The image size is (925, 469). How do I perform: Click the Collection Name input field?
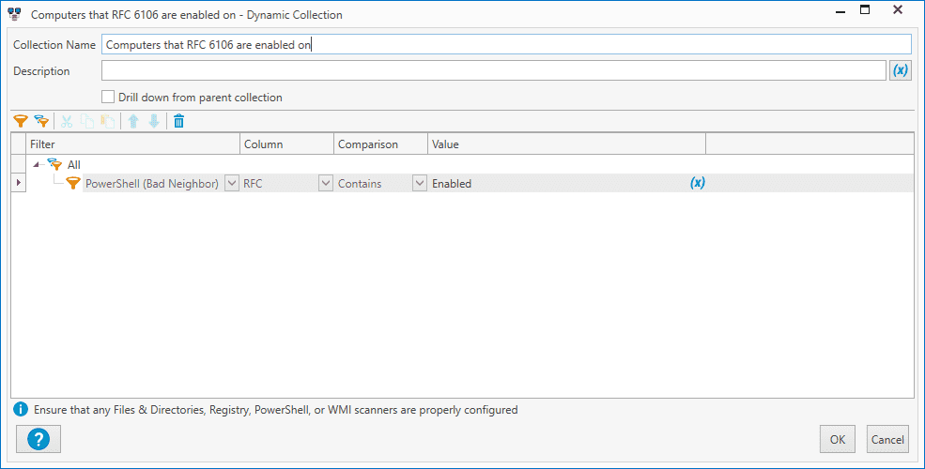[x=507, y=44]
